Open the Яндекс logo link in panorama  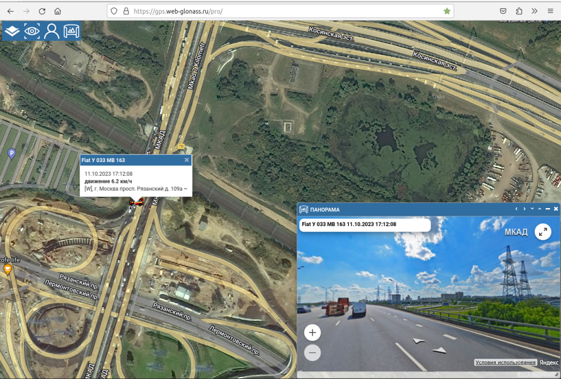[x=549, y=363]
